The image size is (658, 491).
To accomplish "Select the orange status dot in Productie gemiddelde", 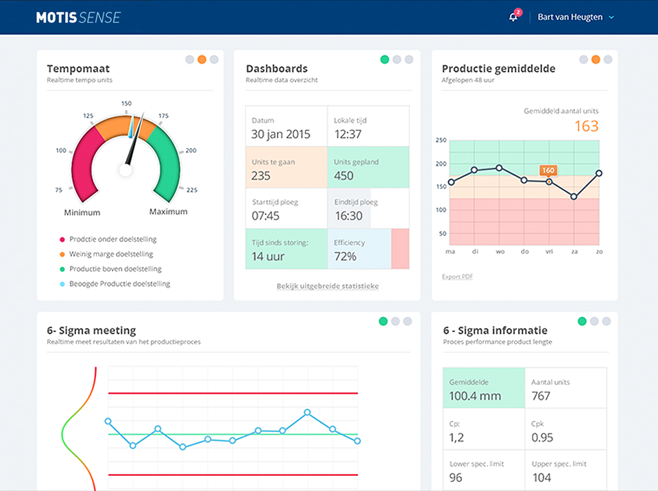I will pyautogui.click(x=596, y=60).
